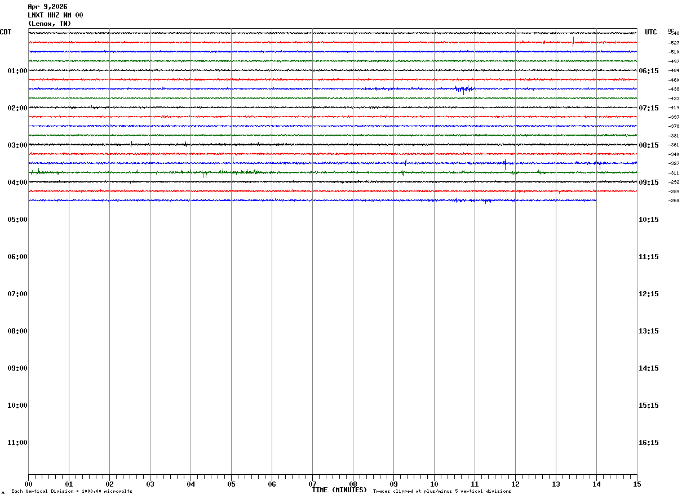Image resolution: width=682 pixels, height=499 pixels.
Task: Click the DC offset value '-260'
Action: 674,201
